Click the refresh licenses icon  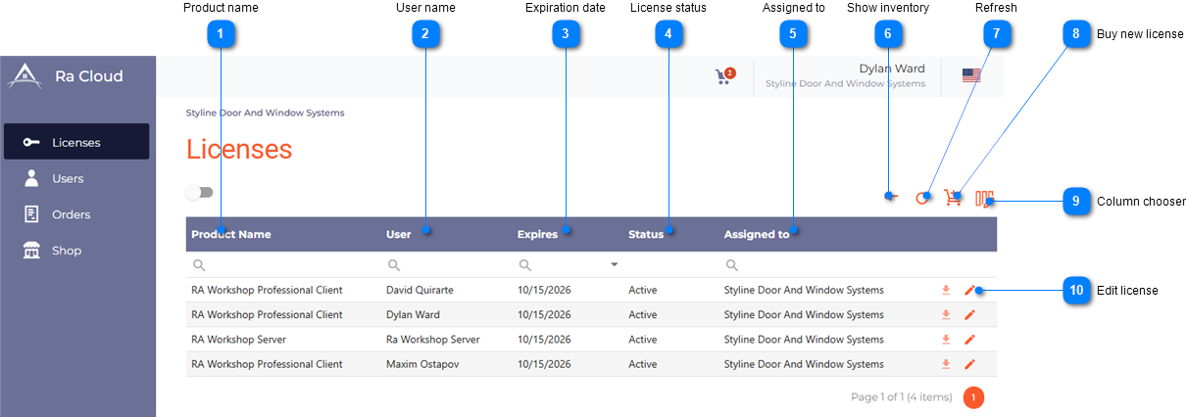(x=921, y=198)
